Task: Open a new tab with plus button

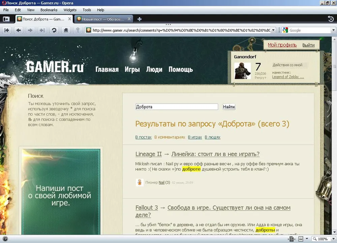Action: point(140,19)
